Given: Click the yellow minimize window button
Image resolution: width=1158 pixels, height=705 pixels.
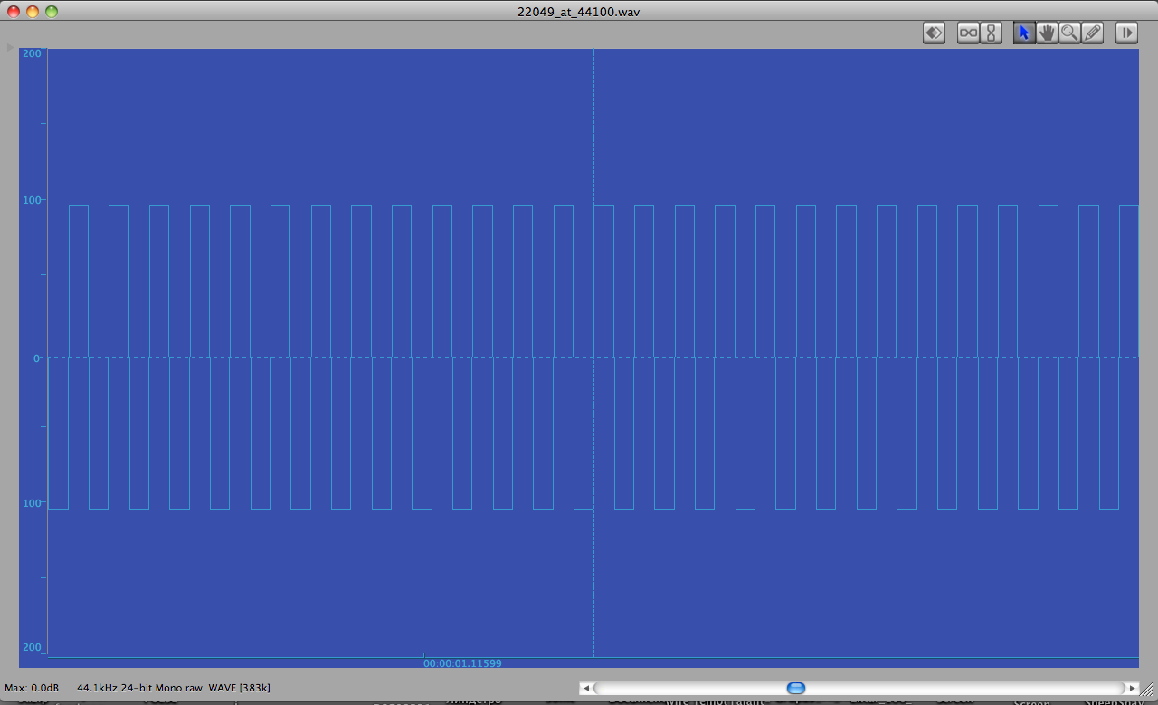Looking at the screenshot, I should coord(33,12).
